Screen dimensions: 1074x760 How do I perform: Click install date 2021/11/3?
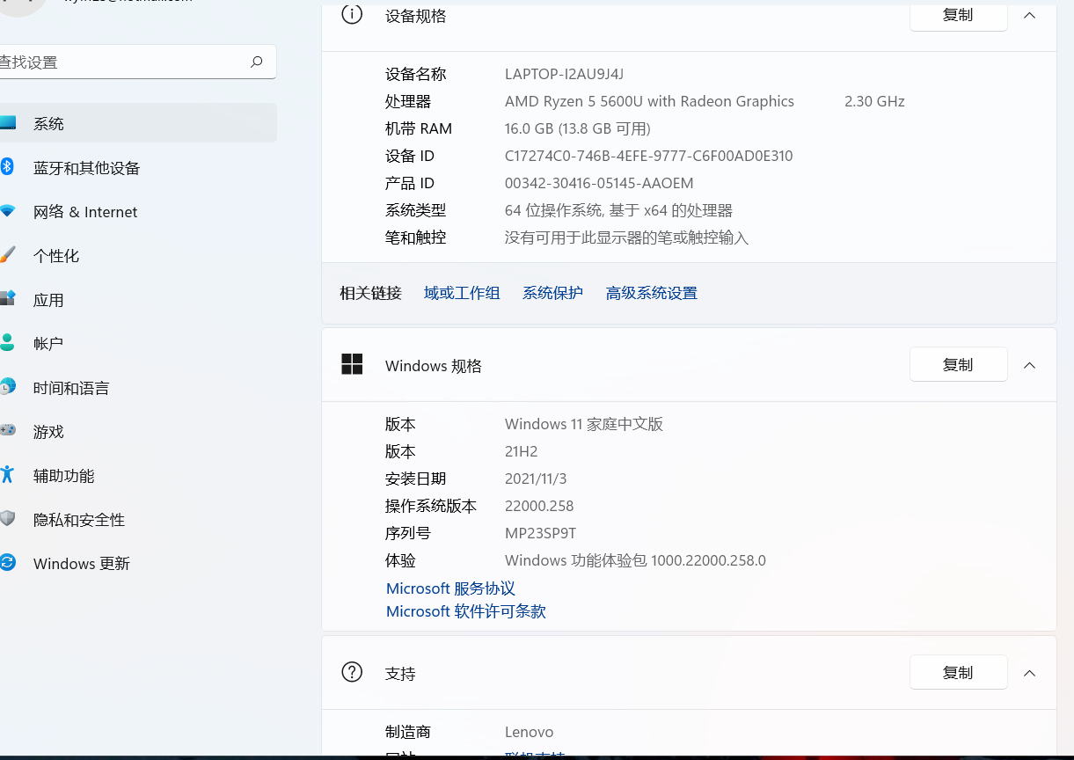tap(536, 479)
